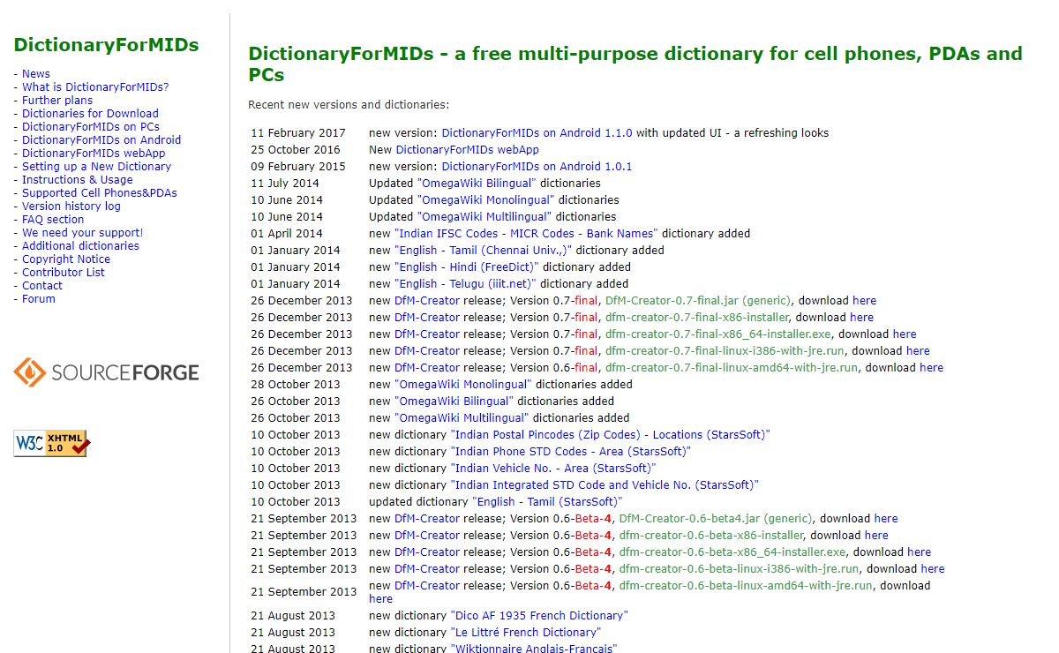The height and width of the screenshot is (653, 1059).
Task: Open the News sidebar link
Action: click(x=36, y=74)
